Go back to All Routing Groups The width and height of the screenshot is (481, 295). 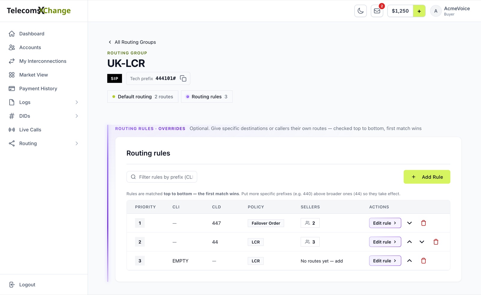132,42
